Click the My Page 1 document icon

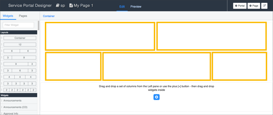click(71, 5)
